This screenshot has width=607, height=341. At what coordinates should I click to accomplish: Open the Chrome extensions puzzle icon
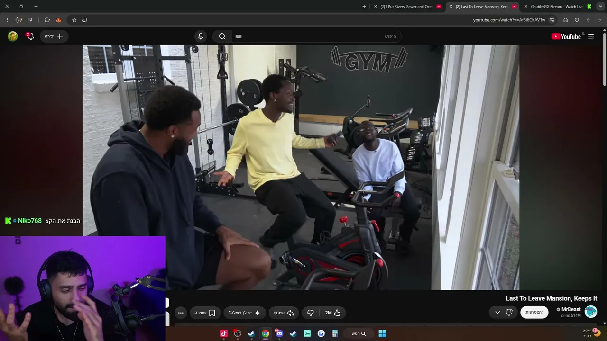[47, 20]
